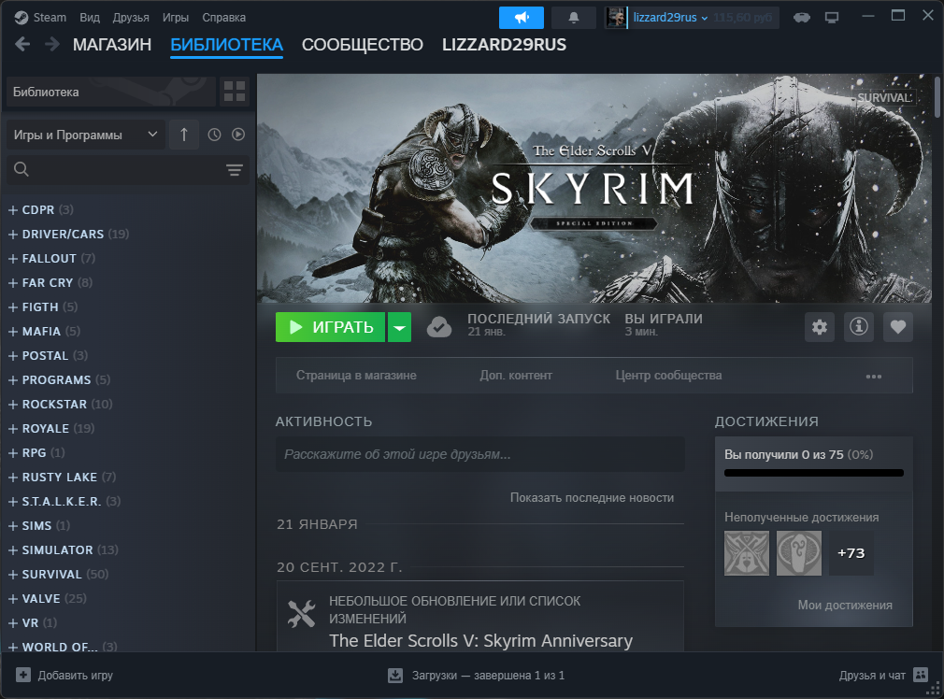Click the announcements megaphone icon

tap(522, 18)
